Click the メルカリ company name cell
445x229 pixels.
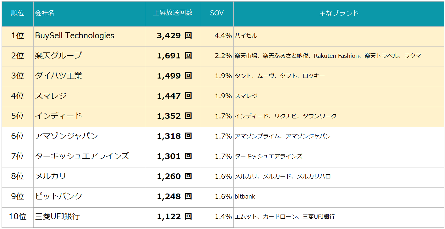click(51, 176)
